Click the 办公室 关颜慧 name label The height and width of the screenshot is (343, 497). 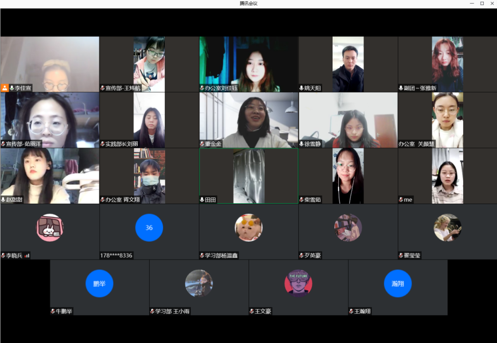click(x=416, y=144)
